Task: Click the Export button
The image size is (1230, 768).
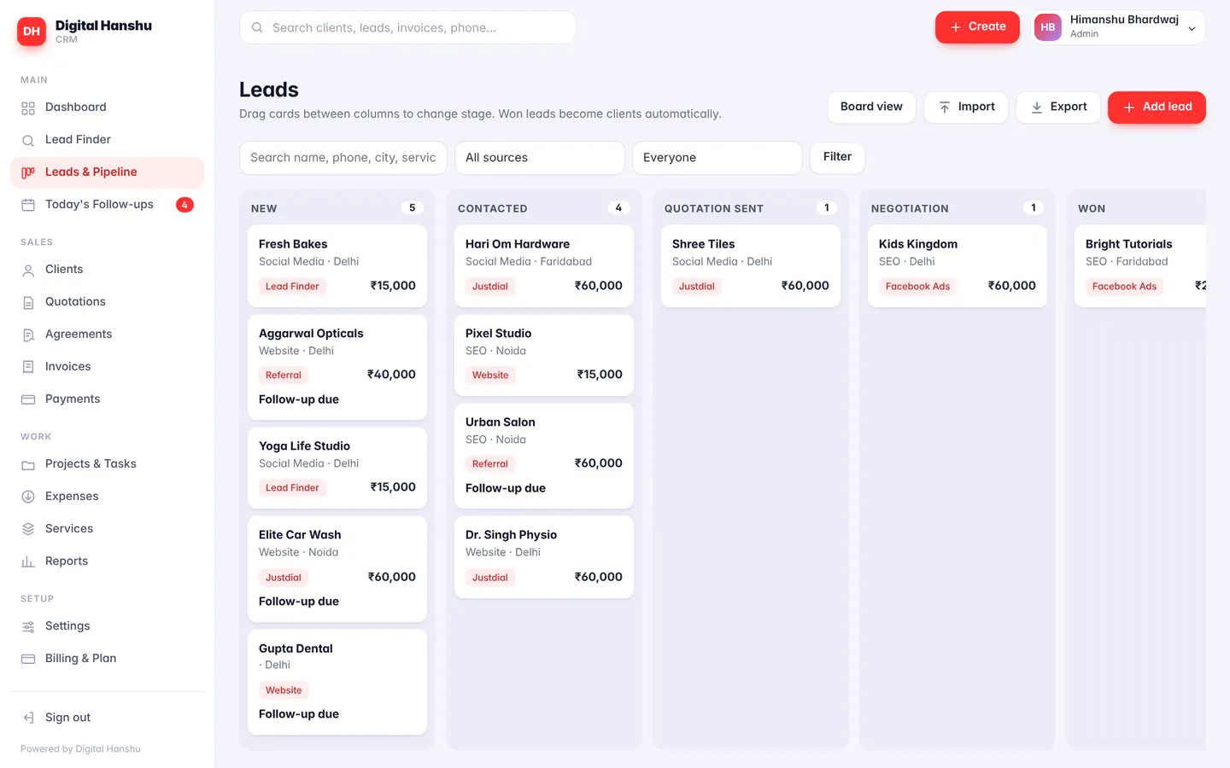Action: tap(1058, 108)
